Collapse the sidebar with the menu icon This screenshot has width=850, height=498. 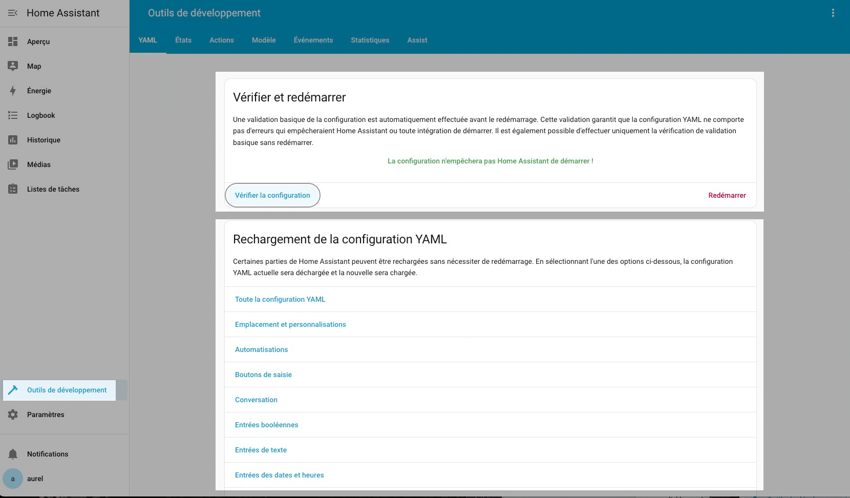pos(13,13)
